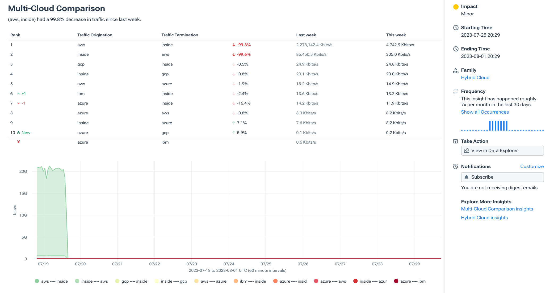Viewport: 550px width, 293px height.
Task: Click the chart icon in View in Data Explorer
Action: tap(467, 150)
